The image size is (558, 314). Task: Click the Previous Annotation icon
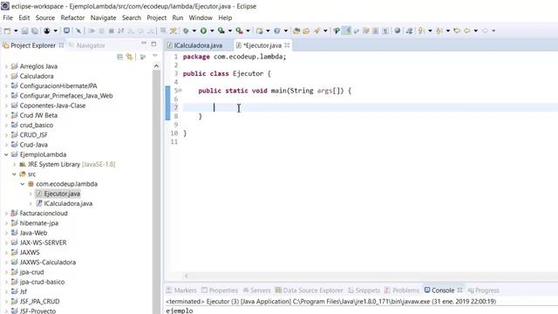click(x=439, y=31)
